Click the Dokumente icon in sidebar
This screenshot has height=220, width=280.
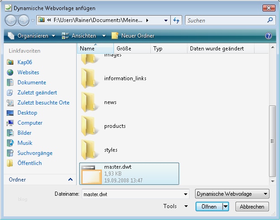[10, 82]
